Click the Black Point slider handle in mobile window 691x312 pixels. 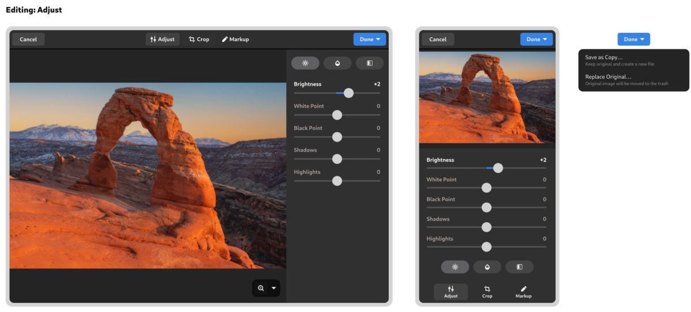coord(487,207)
